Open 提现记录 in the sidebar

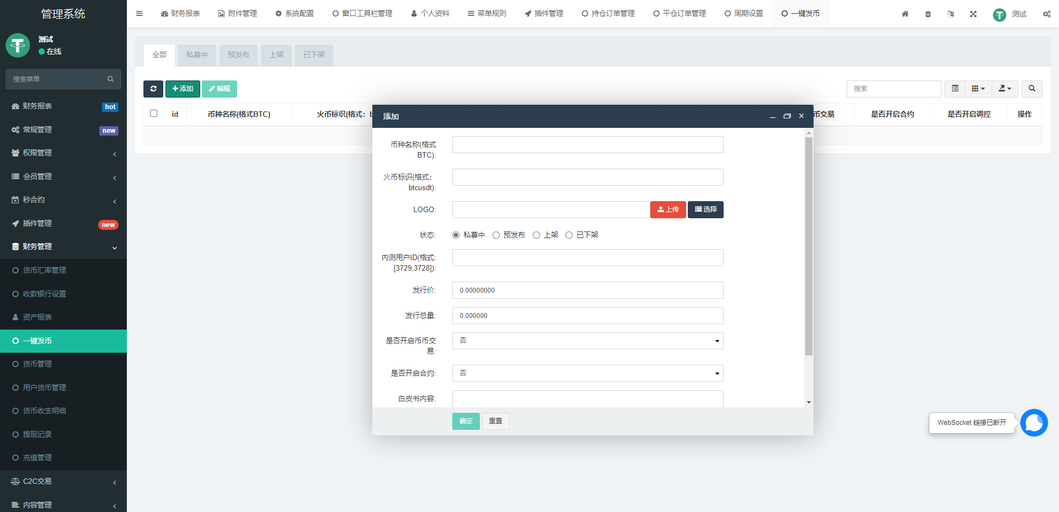pyautogui.click(x=63, y=434)
